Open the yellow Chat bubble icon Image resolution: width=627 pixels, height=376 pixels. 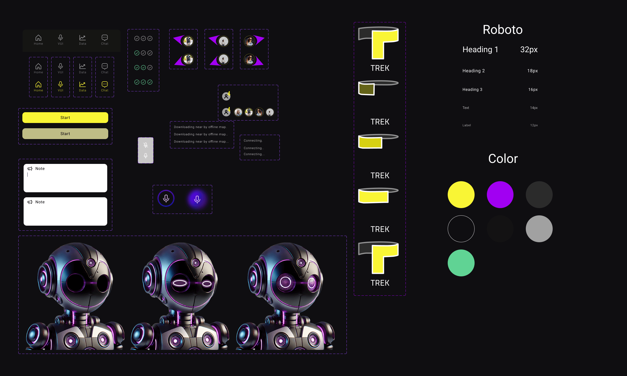point(104,84)
